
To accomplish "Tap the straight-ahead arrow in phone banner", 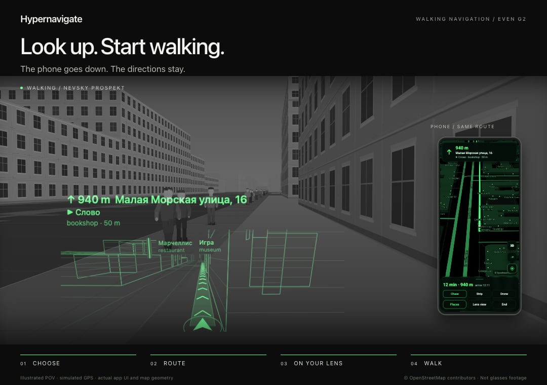I will [449, 152].
